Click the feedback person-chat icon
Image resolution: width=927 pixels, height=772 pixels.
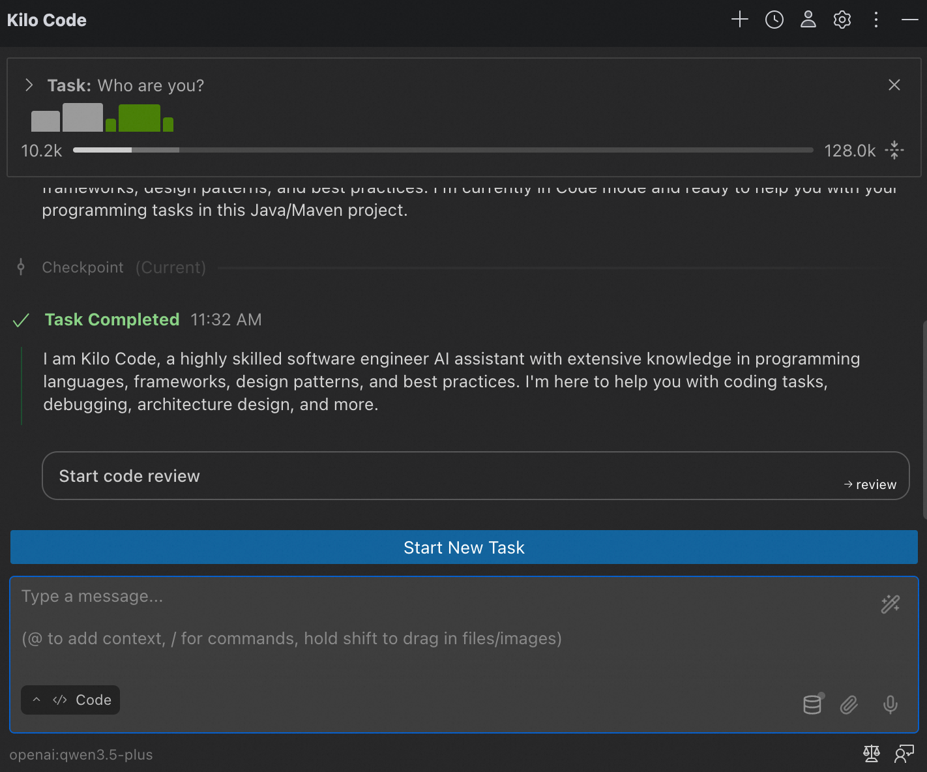click(x=904, y=754)
